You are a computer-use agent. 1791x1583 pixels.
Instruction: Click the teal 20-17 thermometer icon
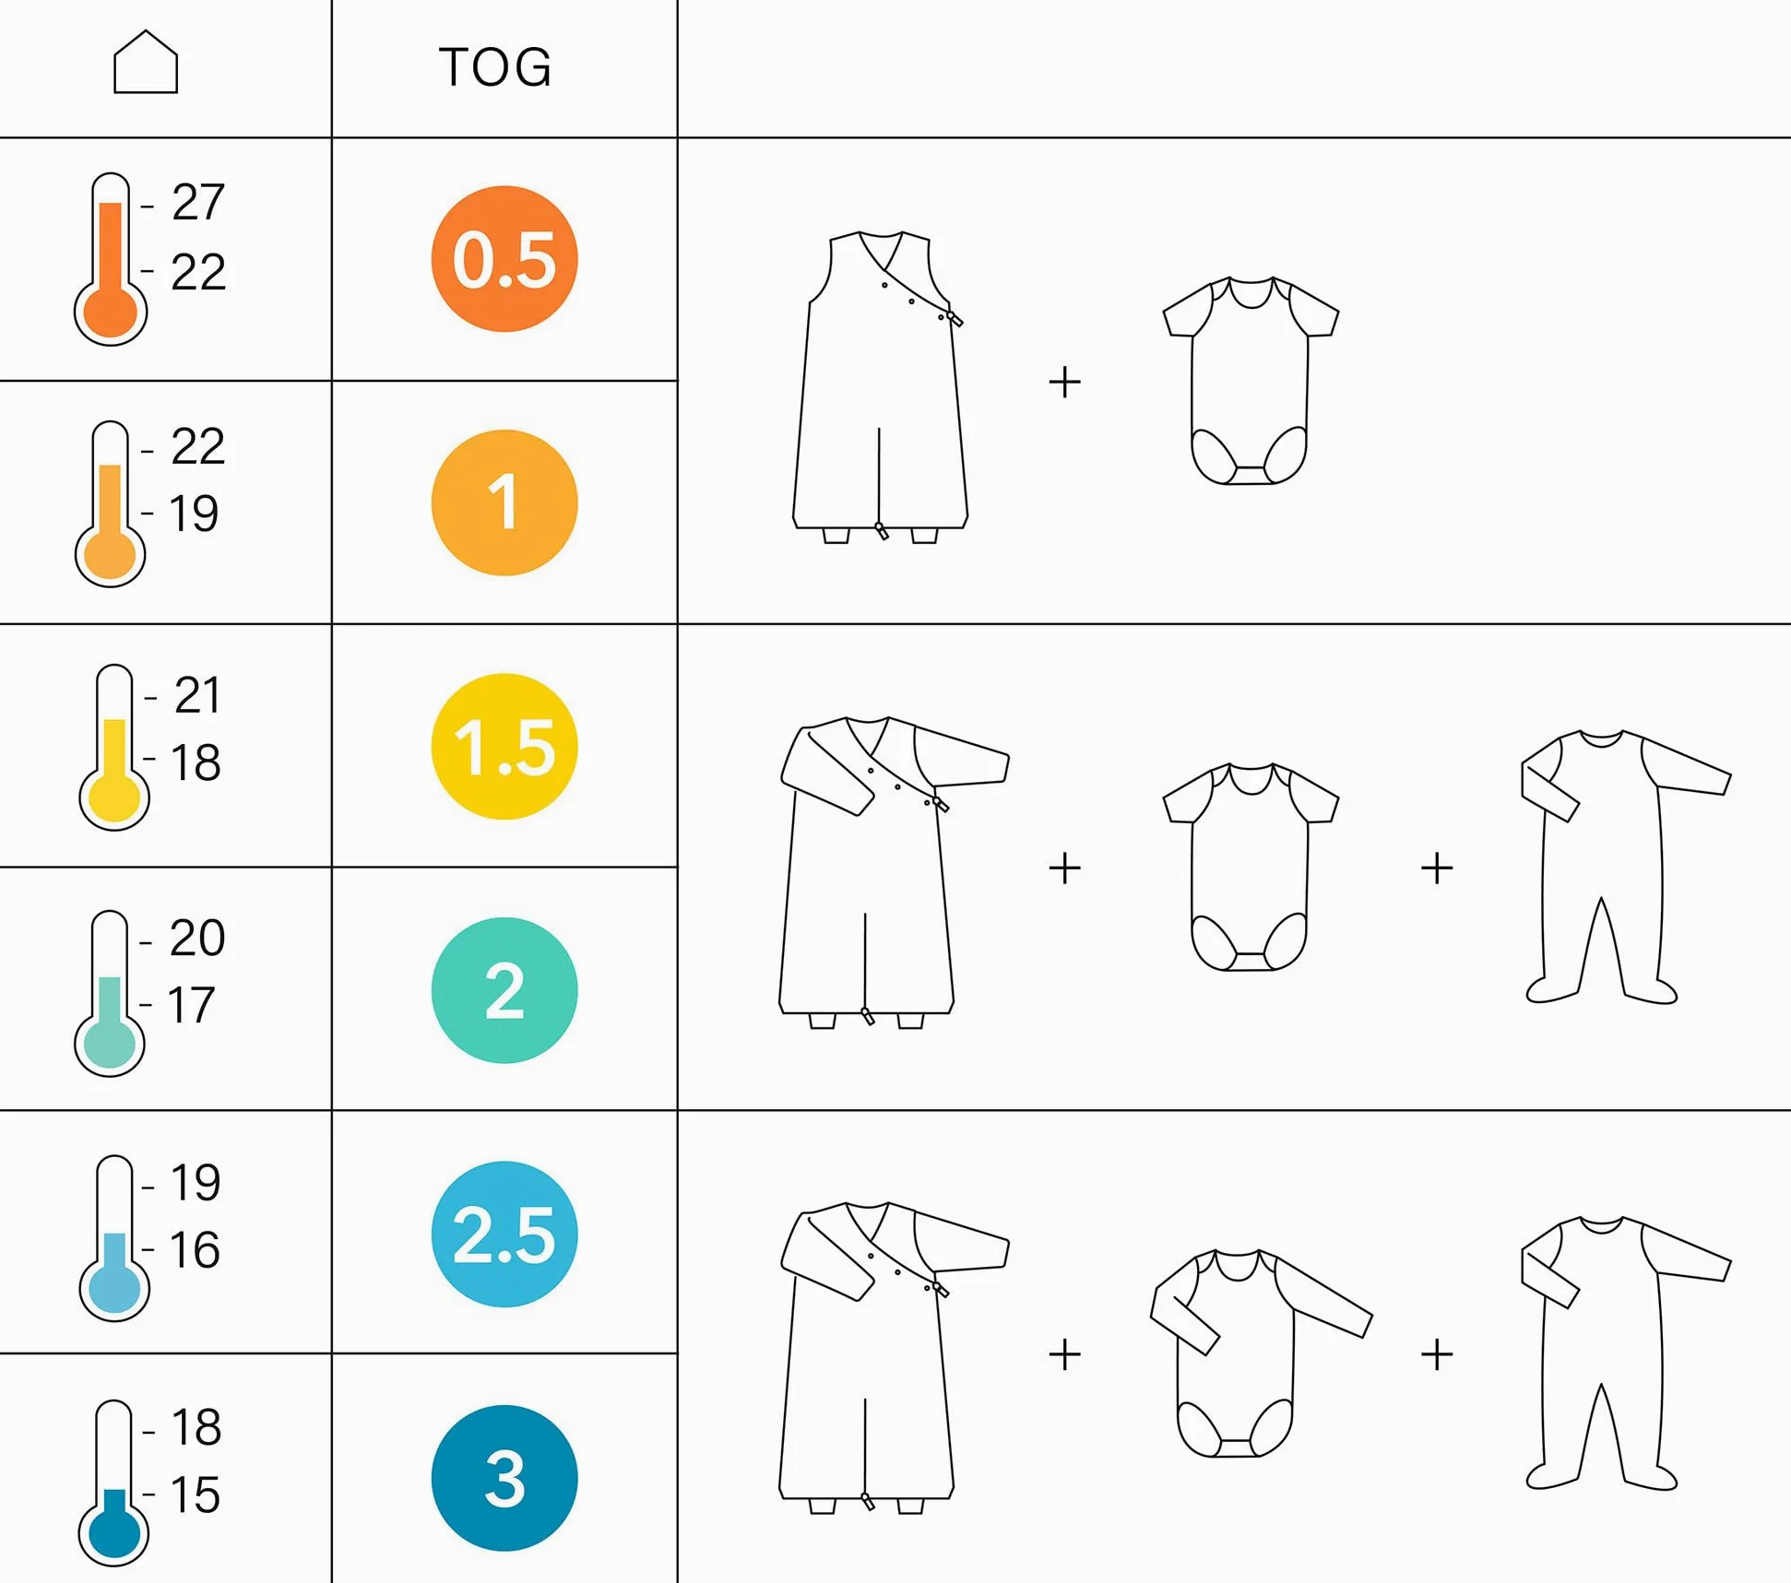pyautogui.click(x=110, y=993)
